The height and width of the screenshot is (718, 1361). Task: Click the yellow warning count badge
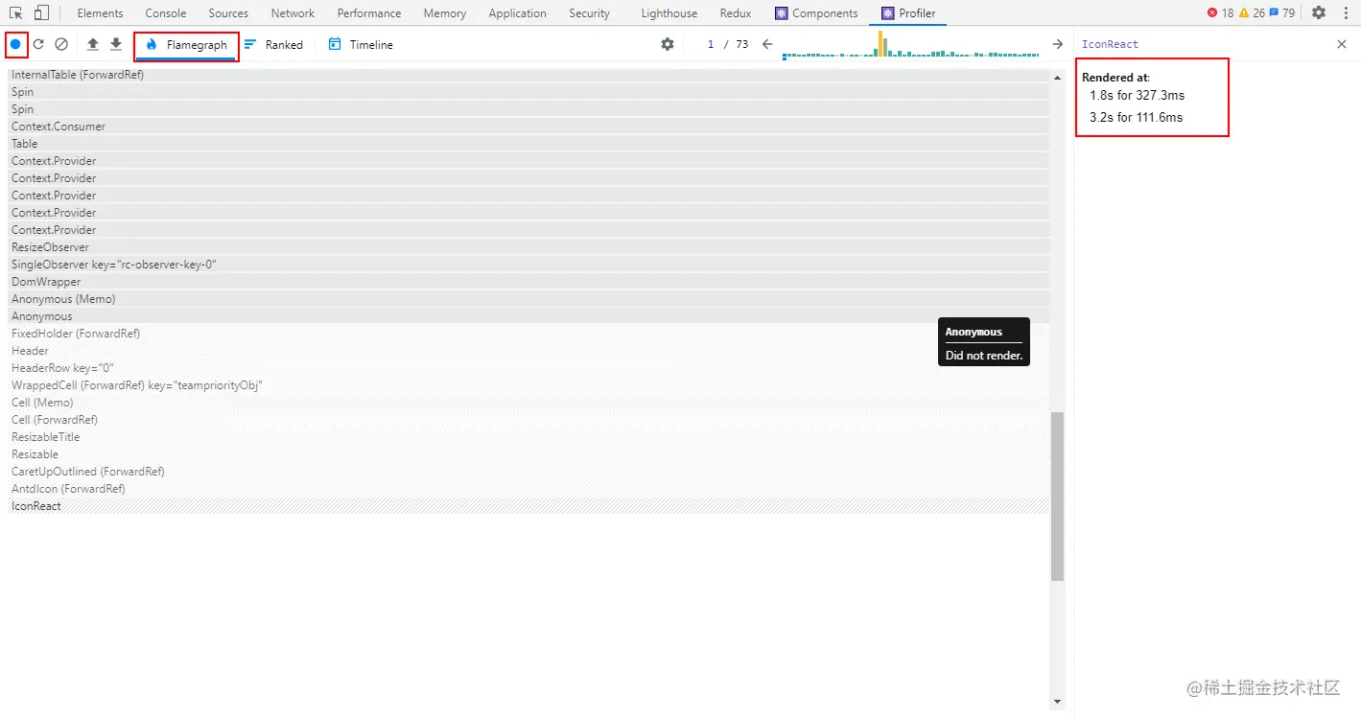(1252, 13)
